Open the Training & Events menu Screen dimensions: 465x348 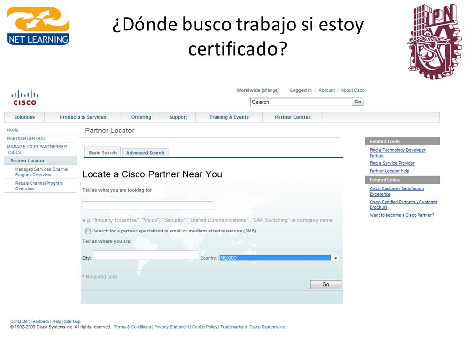click(229, 117)
